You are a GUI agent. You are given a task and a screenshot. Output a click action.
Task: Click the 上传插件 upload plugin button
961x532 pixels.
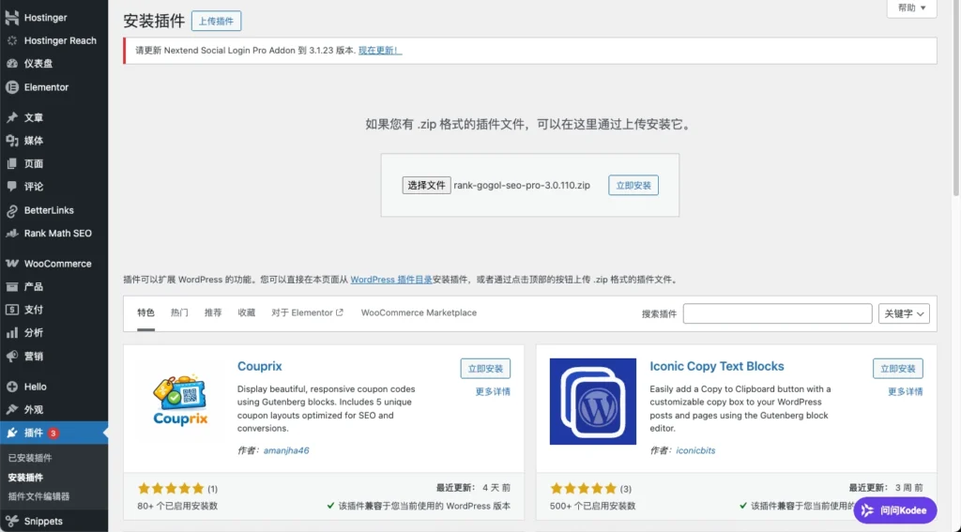pos(217,21)
